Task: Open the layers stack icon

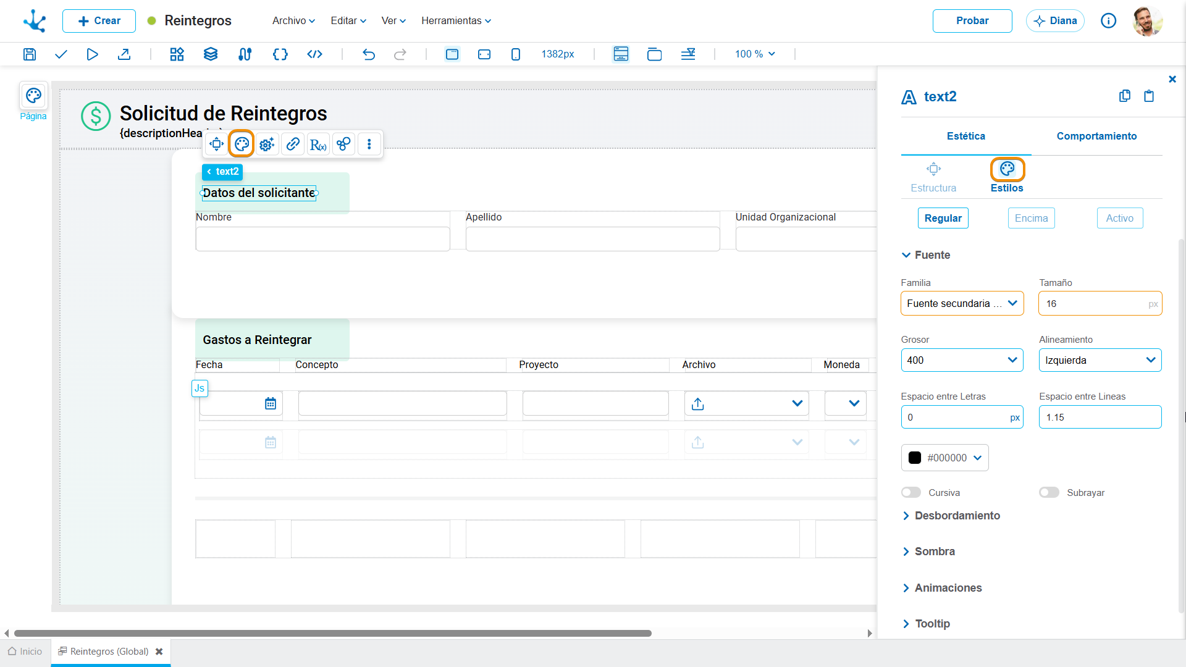Action: point(211,54)
